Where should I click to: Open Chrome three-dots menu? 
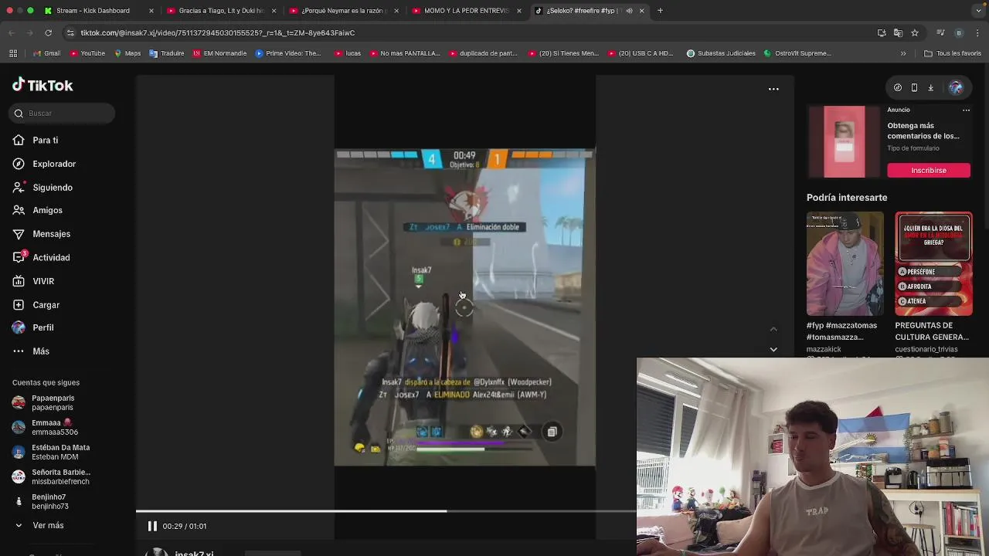[978, 32]
